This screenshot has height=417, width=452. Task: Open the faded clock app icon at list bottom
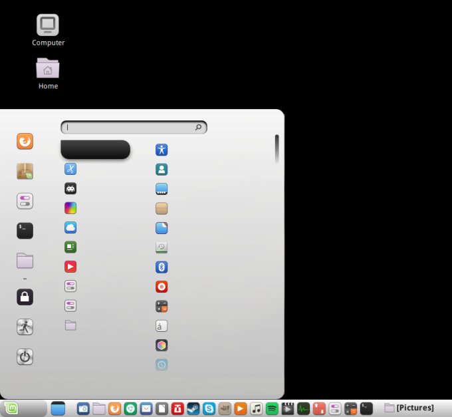point(162,365)
